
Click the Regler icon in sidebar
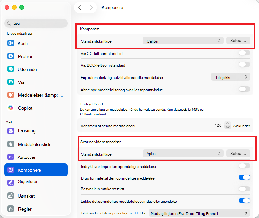(x=11, y=209)
